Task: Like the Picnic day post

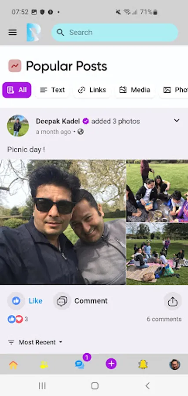Action: [25, 301]
